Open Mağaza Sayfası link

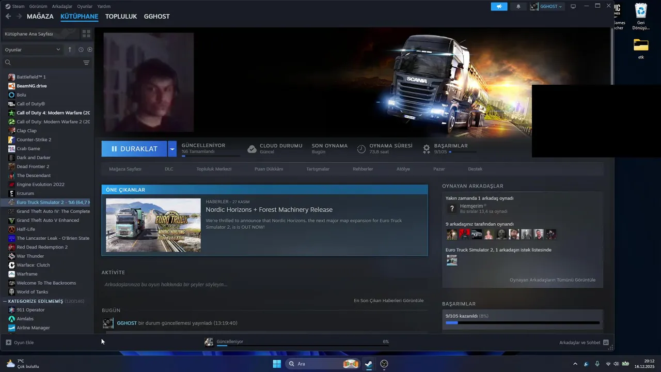[125, 169]
